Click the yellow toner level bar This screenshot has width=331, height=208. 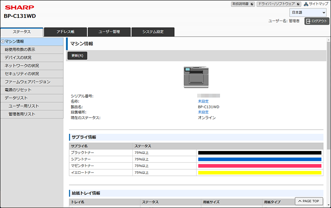(260, 173)
